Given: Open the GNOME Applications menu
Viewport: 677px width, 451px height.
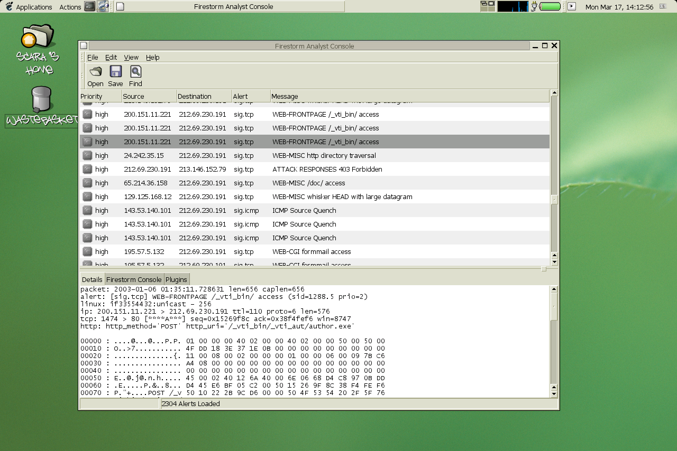Looking at the screenshot, I should [29, 7].
